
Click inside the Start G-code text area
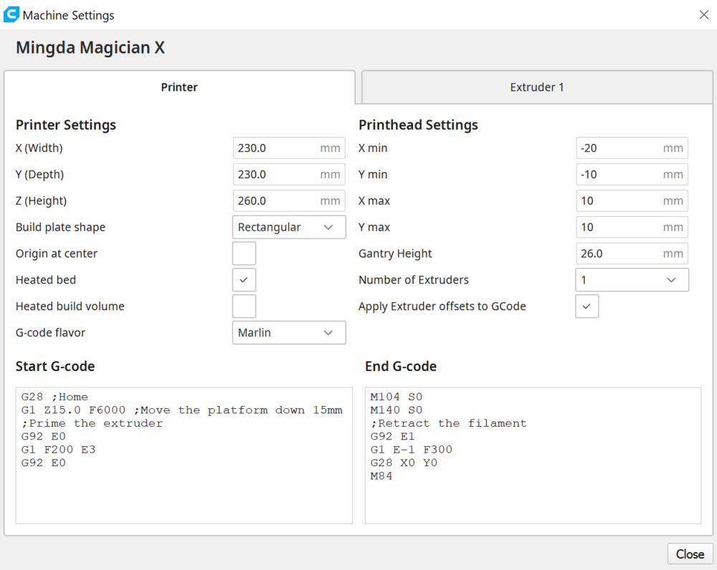pos(184,455)
